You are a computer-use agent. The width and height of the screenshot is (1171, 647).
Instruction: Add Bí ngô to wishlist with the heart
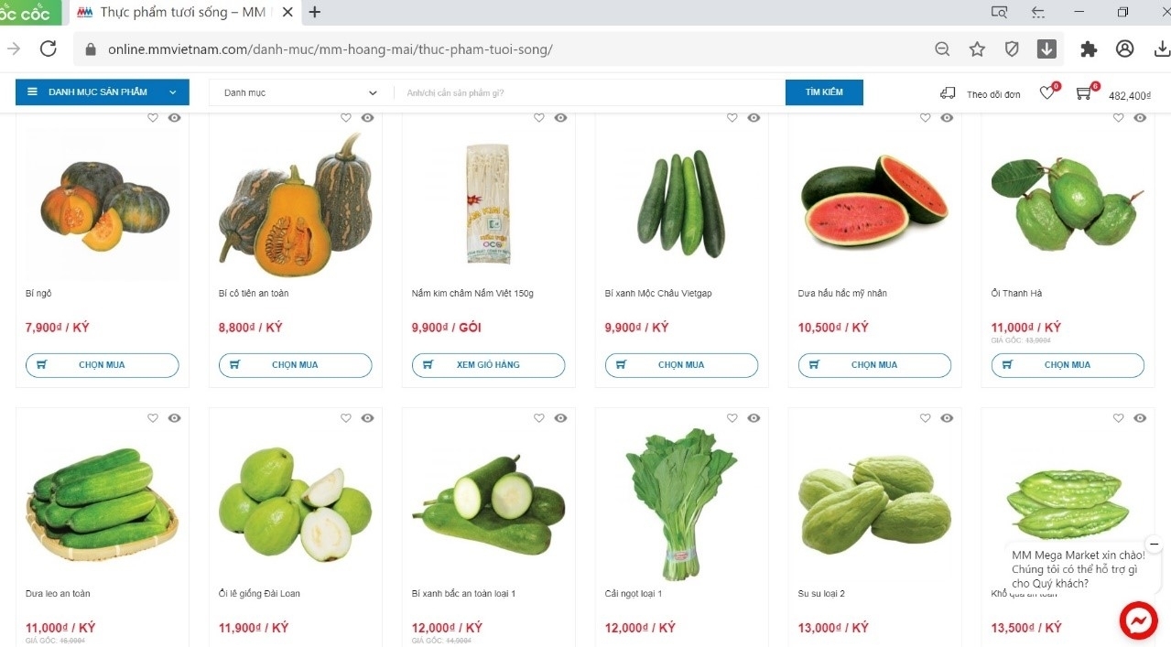(x=153, y=118)
